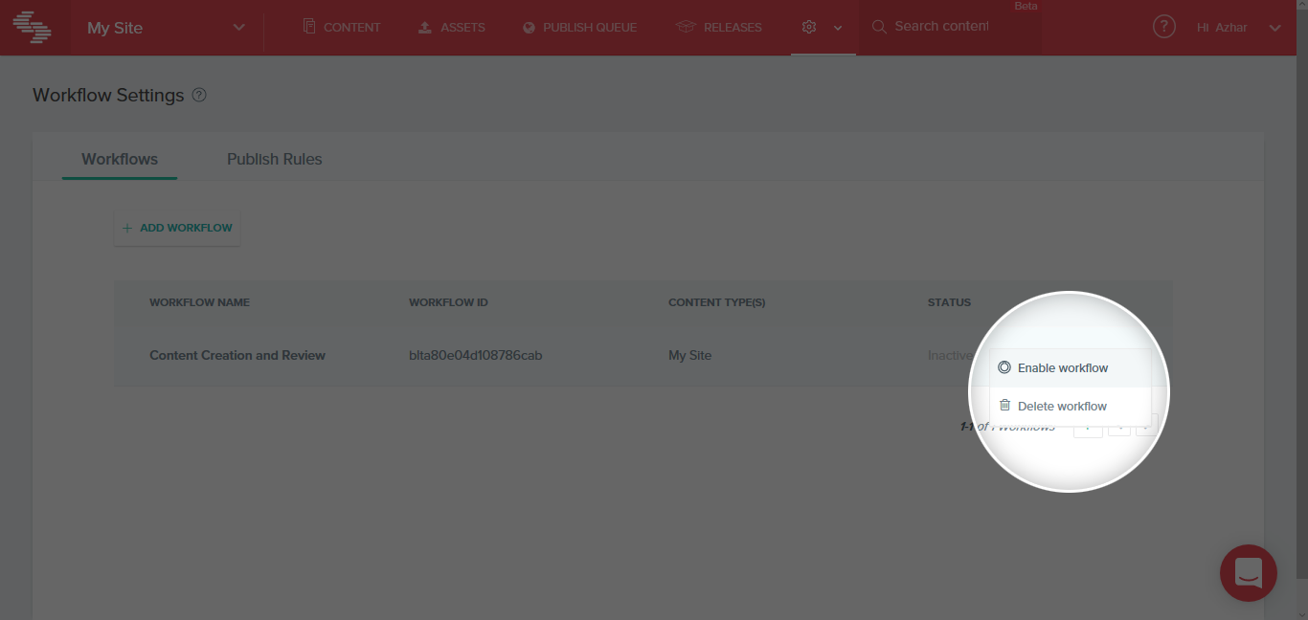Open the My Site stack dropdown
1308x620 pixels.
tap(167, 28)
